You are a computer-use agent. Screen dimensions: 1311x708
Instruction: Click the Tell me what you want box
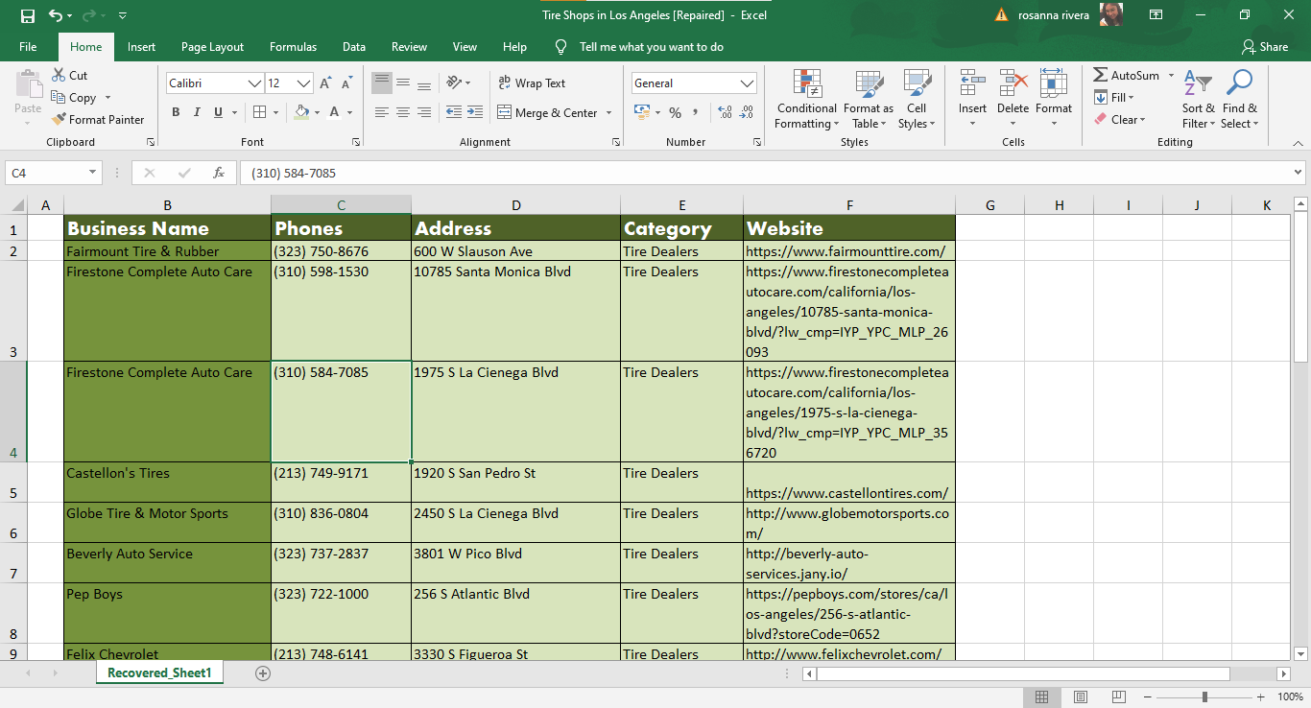[x=651, y=47]
